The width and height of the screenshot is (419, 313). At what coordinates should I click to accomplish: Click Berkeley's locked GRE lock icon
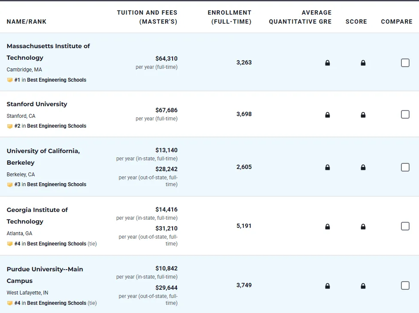click(328, 168)
